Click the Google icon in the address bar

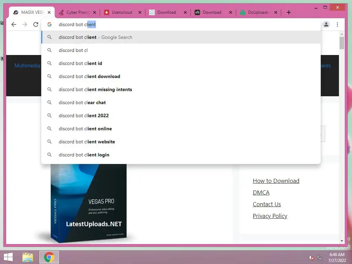click(x=49, y=24)
